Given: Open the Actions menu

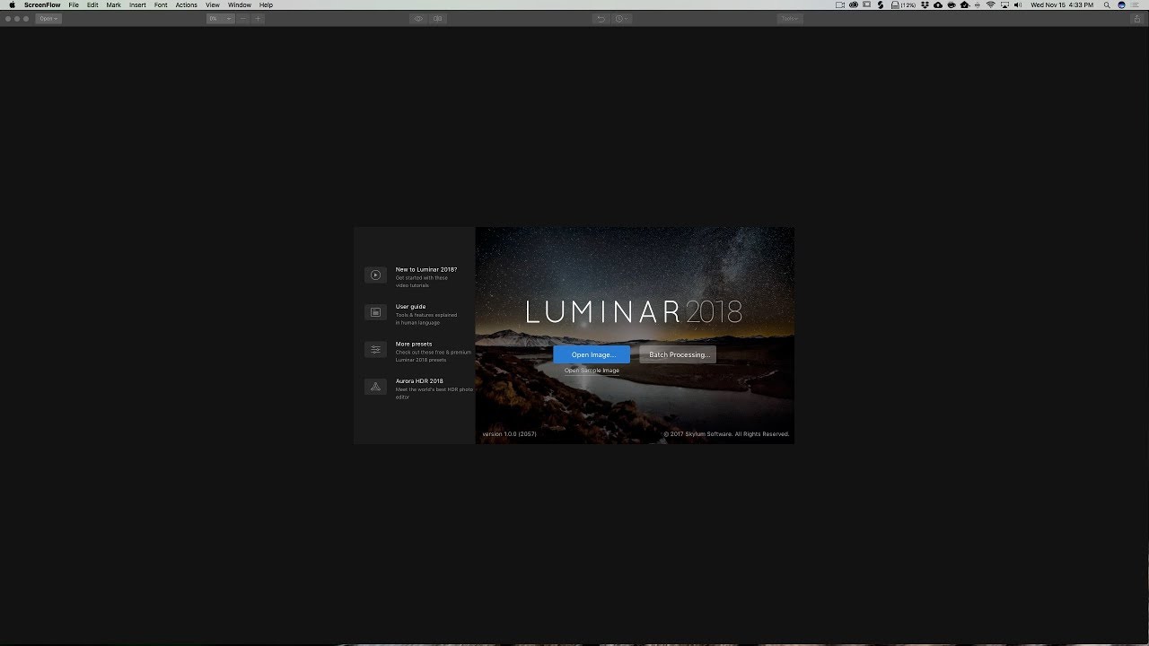Looking at the screenshot, I should click(187, 5).
